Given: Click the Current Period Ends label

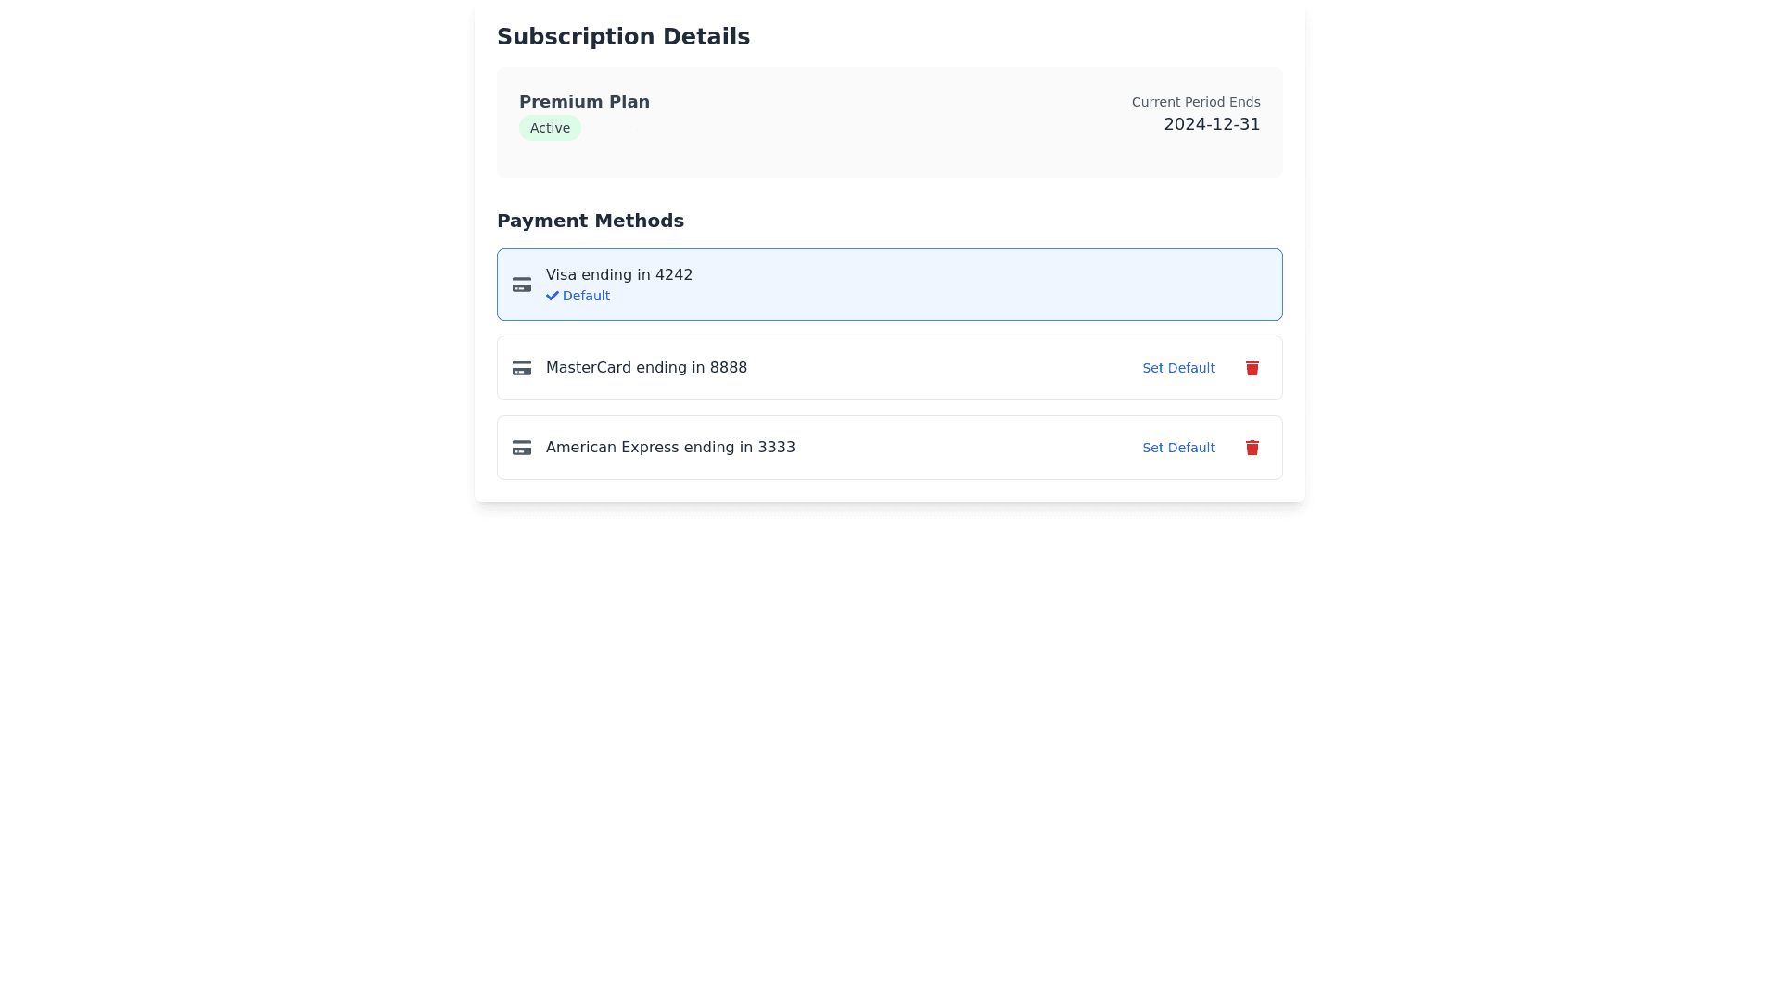Looking at the screenshot, I should pos(1196,102).
